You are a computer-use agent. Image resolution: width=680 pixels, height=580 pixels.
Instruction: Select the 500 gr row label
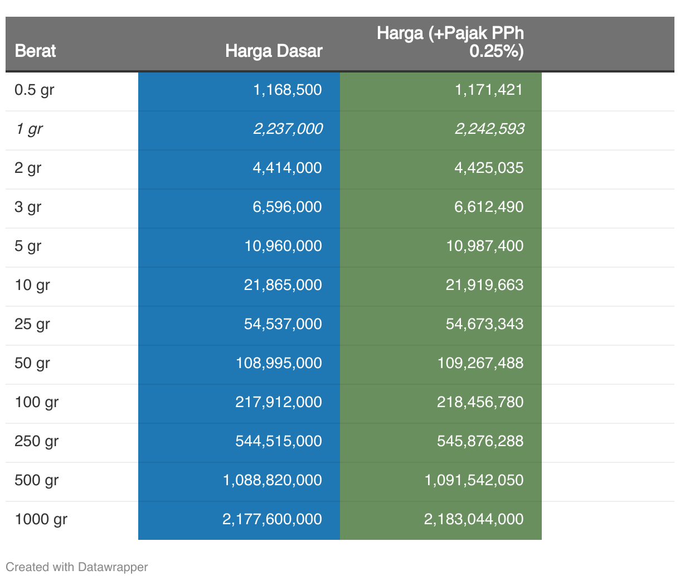36,480
